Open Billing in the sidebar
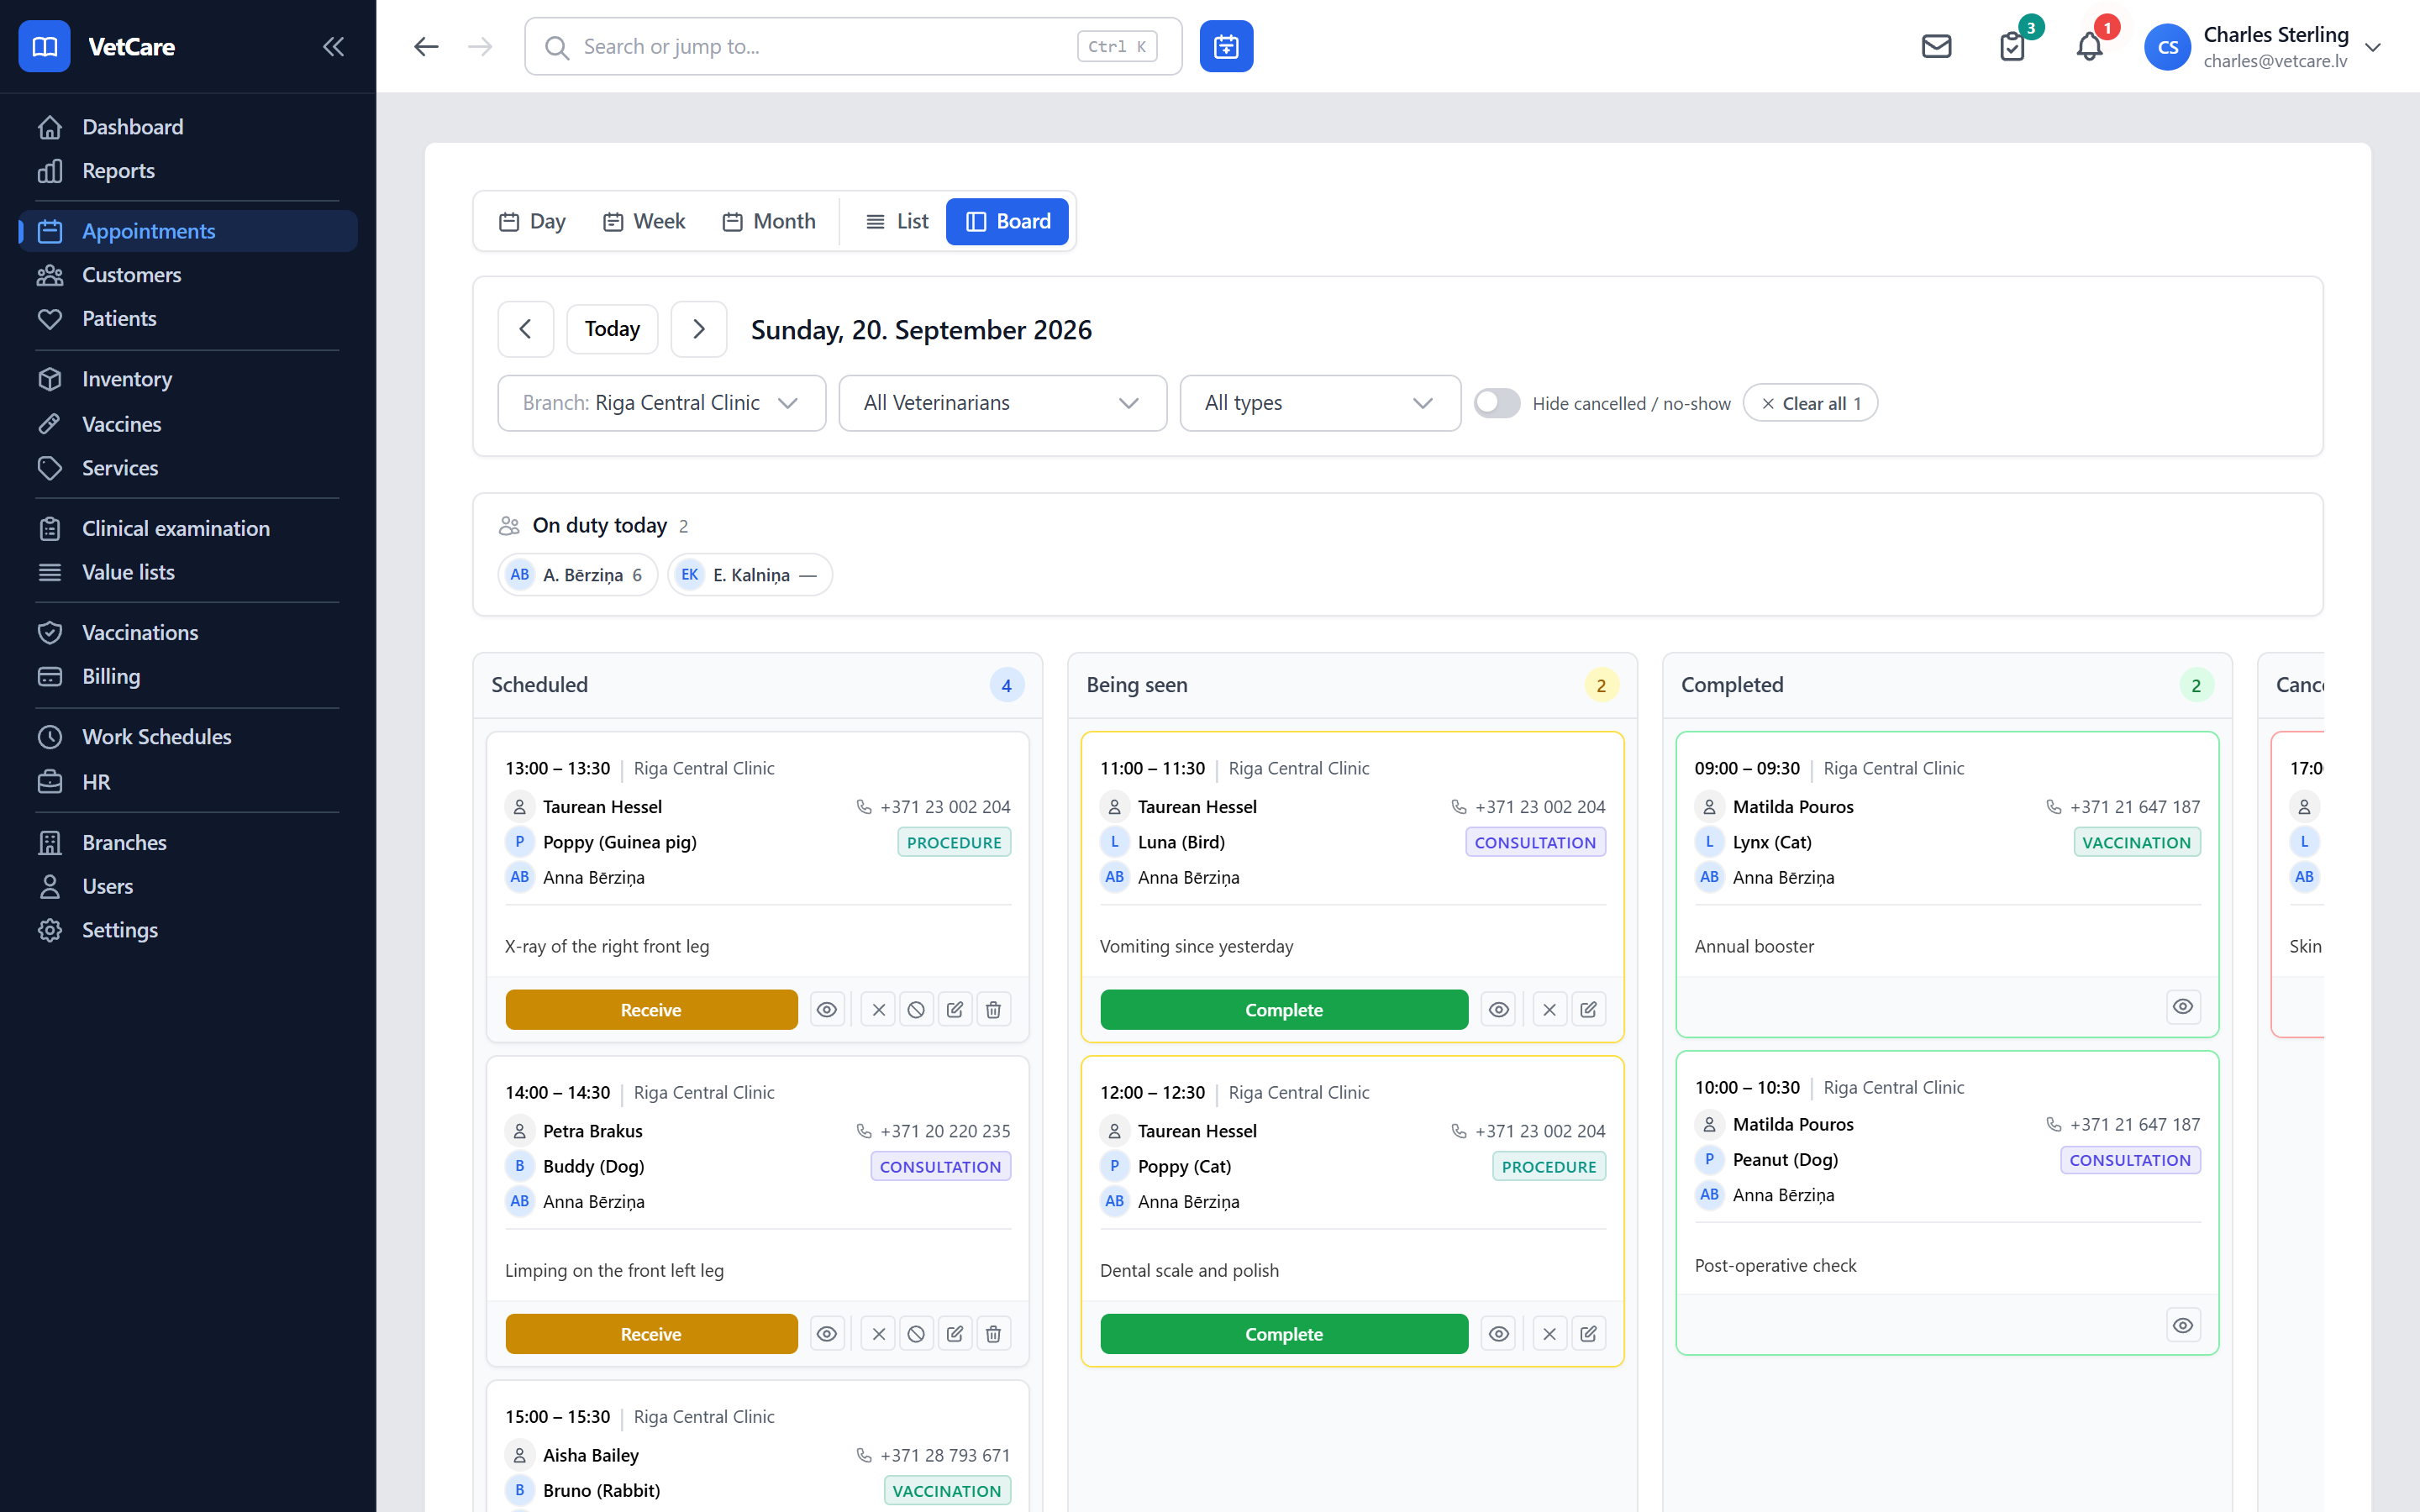This screenshot has height=1512, width=2420. pos(188,677)
